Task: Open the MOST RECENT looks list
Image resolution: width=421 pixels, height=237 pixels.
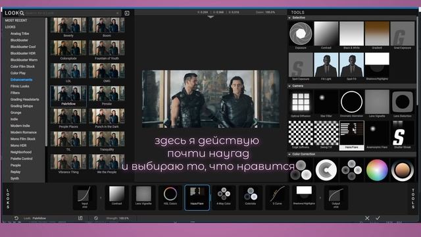Action: 16,20
